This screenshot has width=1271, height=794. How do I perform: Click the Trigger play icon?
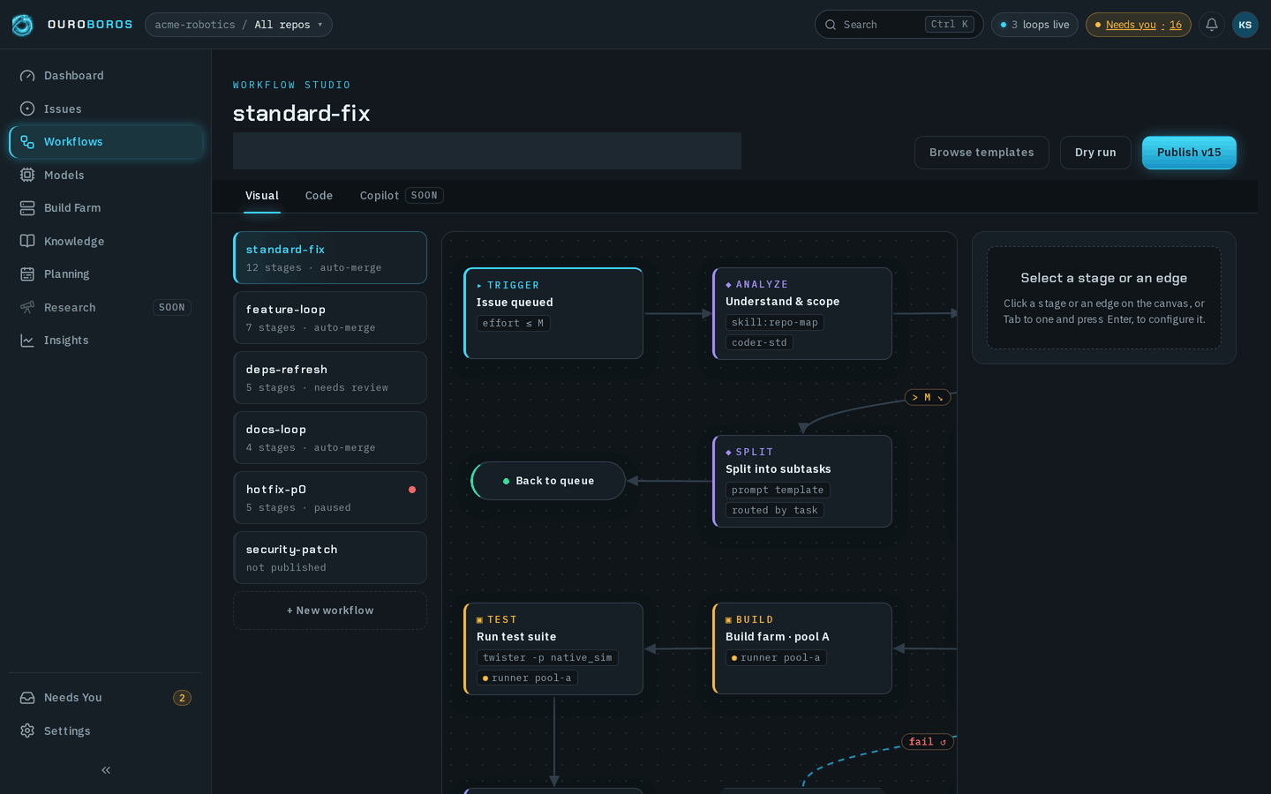click(480, 286)
